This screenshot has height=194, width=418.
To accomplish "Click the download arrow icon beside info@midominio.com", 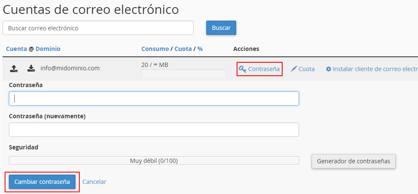I will pos(31,68).
